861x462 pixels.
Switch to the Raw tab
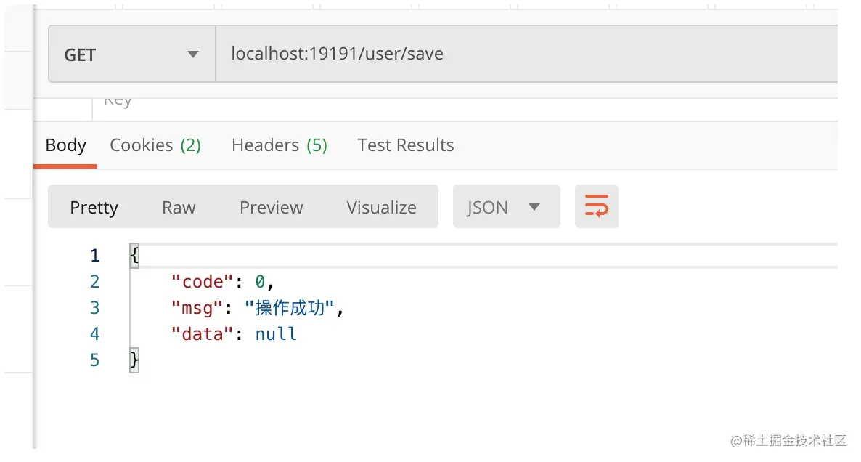coord(179,207)
